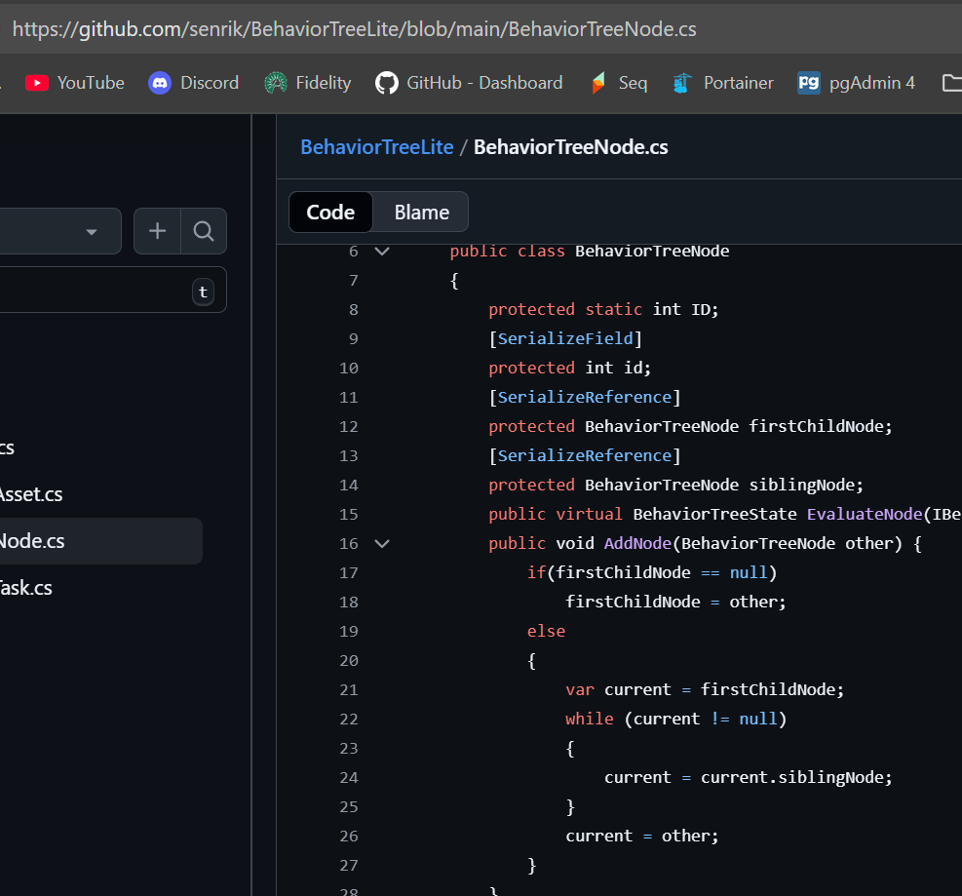Click the plus icon to add file

click(x=157, y=231)
